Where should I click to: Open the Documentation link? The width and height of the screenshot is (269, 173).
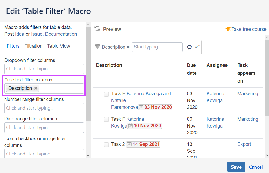click(61, 34)
